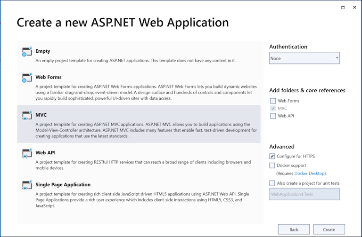Maximize the dialog window
Viewport: 362px width, 237px height.
[342, 7]
